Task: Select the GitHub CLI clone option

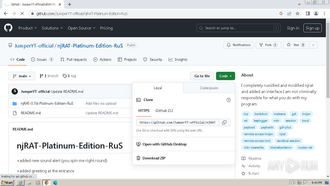Action: pos(164,111)
